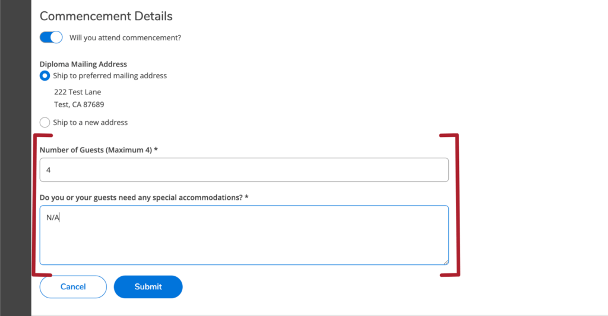Click the dark gray left sidebar strip
Viewport: 608px width, 316px height.
click(15, 158)
